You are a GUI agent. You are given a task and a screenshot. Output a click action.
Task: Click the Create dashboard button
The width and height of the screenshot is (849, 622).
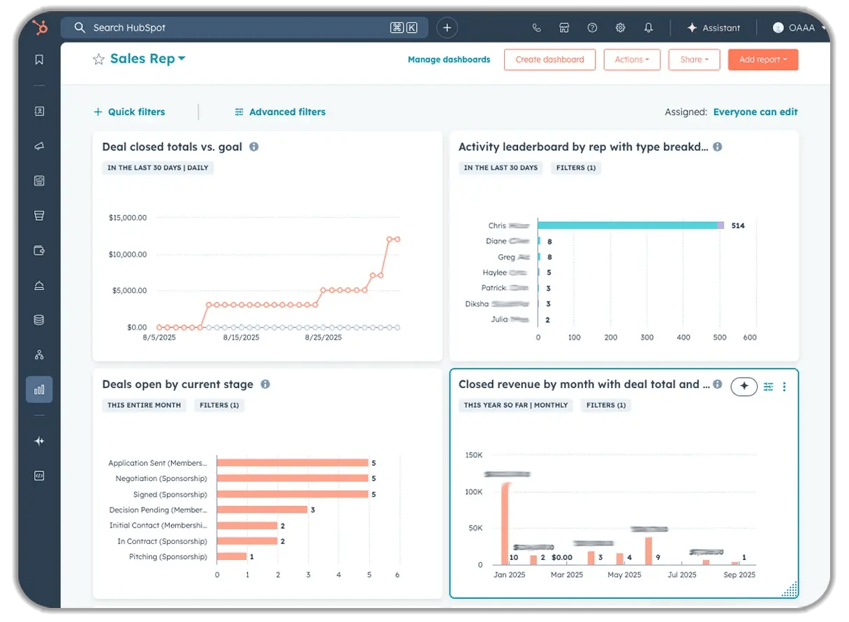[x=549, y=59]
